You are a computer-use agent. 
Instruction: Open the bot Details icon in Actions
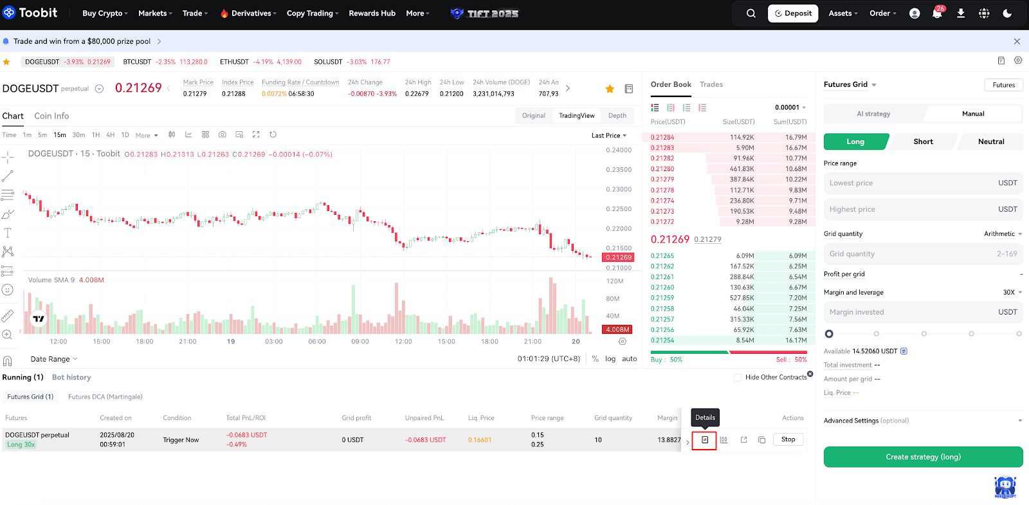[704, 440]
